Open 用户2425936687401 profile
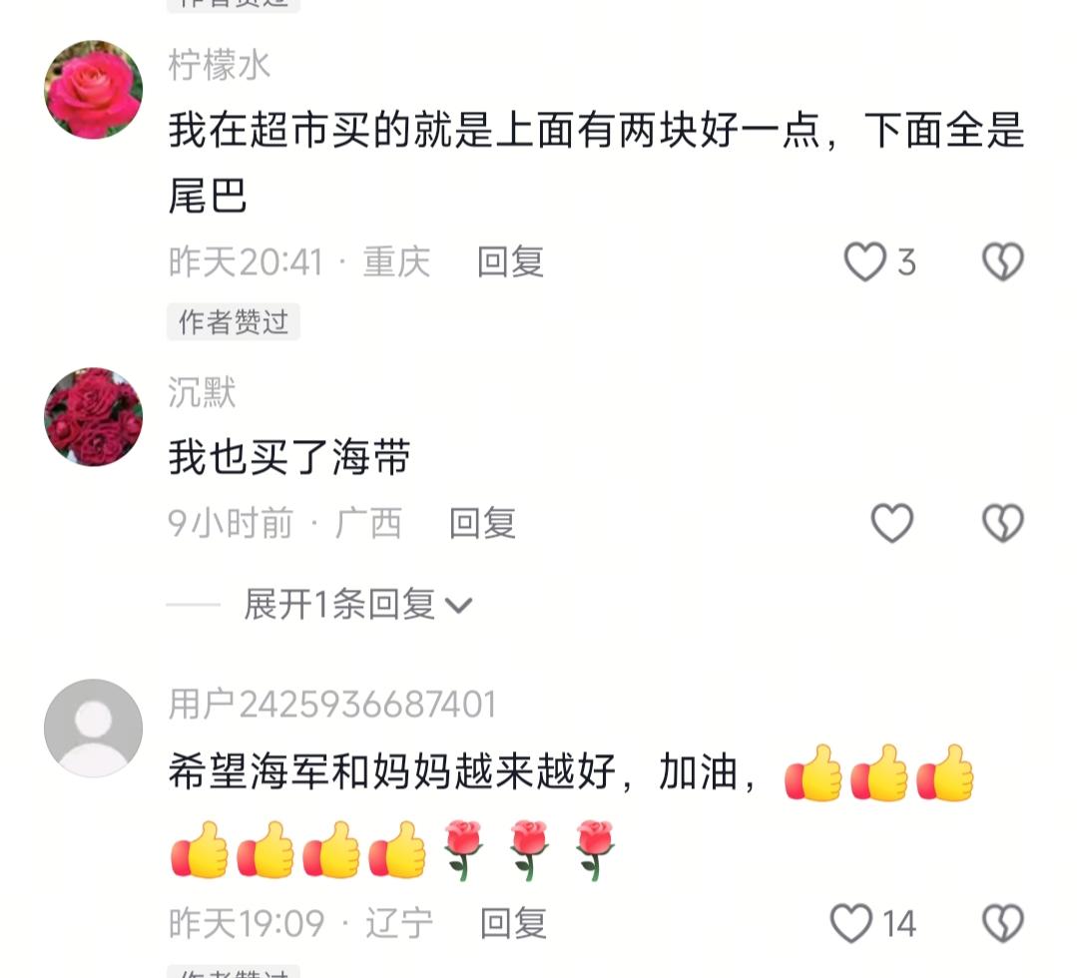Viewport: 1077px width, 978px height. 331,705
